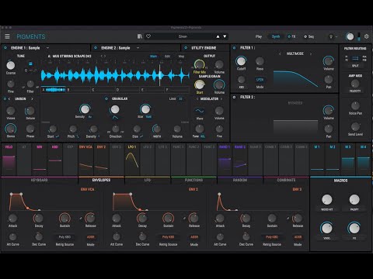Click the Granular Density knob
The image size is (373, 279).
(x=85, y=109)
